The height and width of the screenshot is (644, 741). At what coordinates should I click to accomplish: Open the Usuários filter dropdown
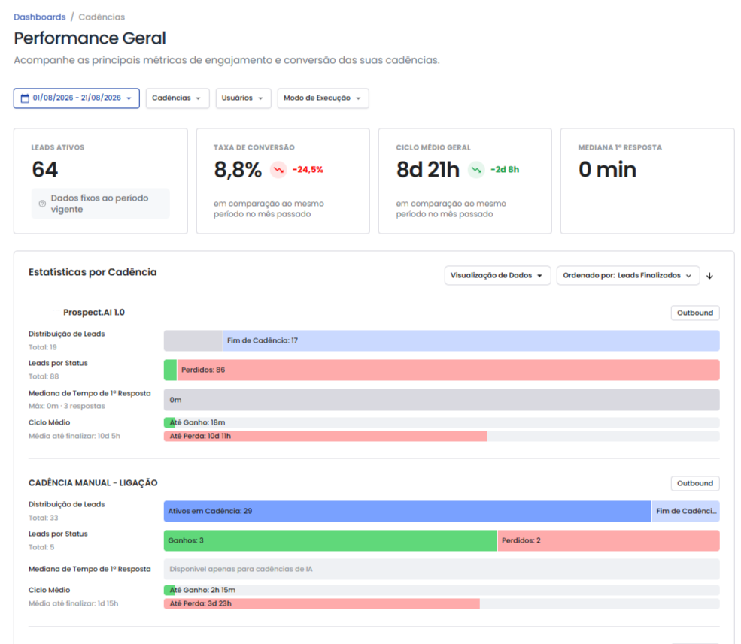click(x=244, y=98)
